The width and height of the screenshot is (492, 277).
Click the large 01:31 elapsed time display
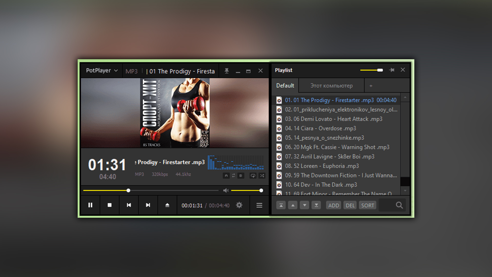pyautogui.click(x=107, y=165)
